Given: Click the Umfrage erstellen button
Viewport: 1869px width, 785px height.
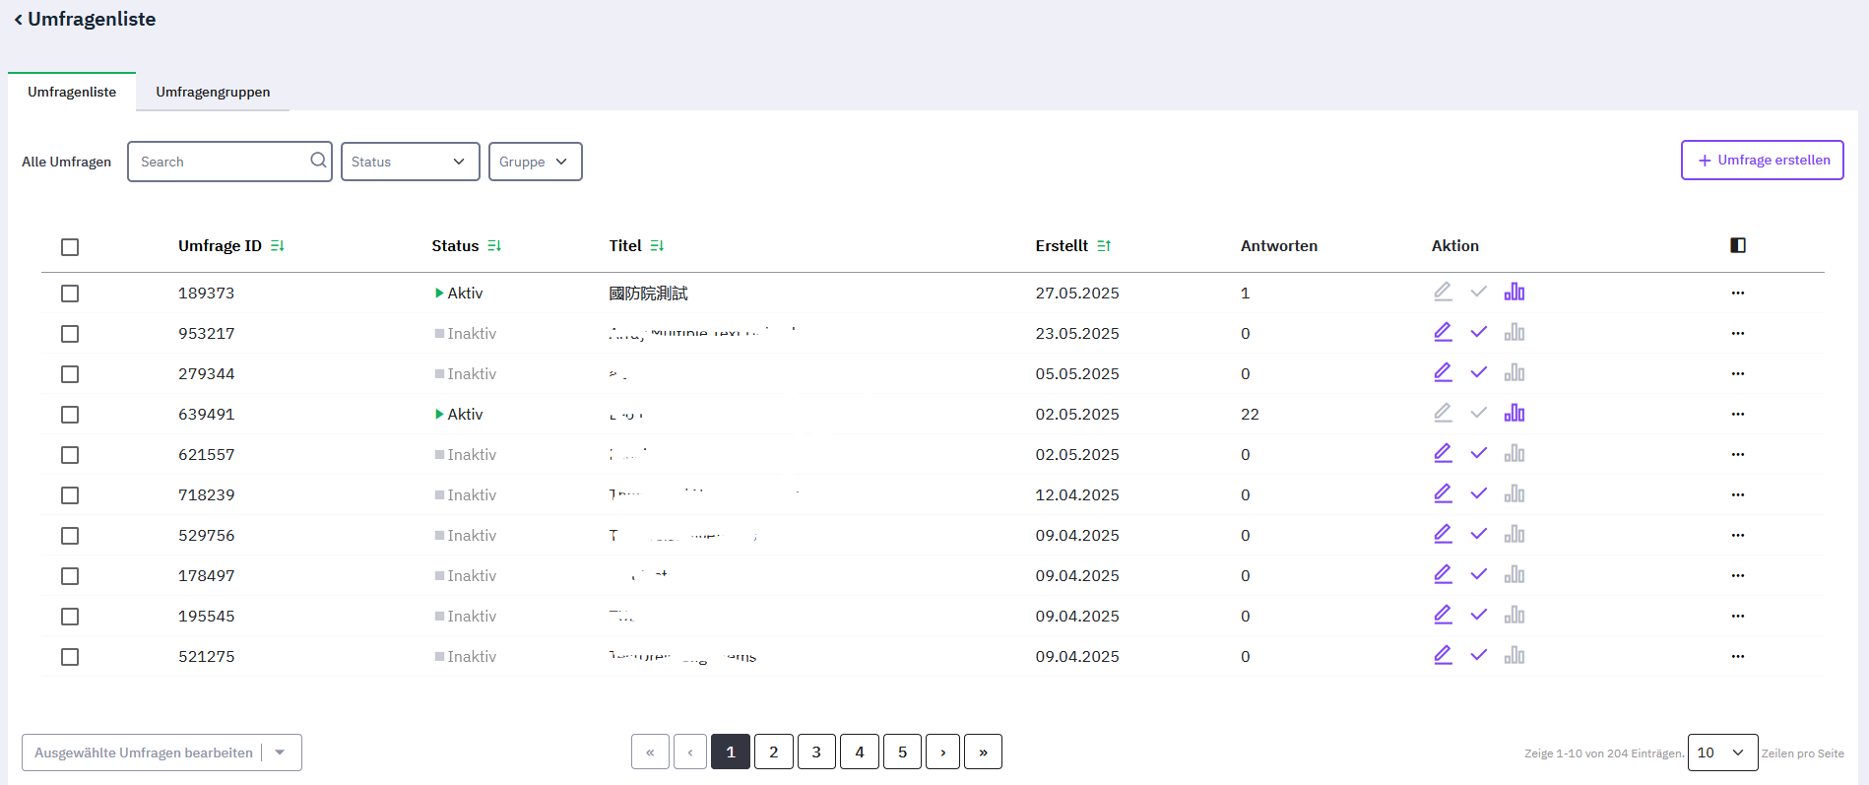Looking at the screenshot, I should coord(1762,161).
